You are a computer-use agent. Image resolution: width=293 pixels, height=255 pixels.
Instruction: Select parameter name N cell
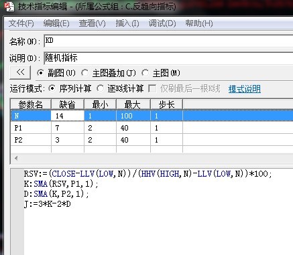tap(31, 116)
